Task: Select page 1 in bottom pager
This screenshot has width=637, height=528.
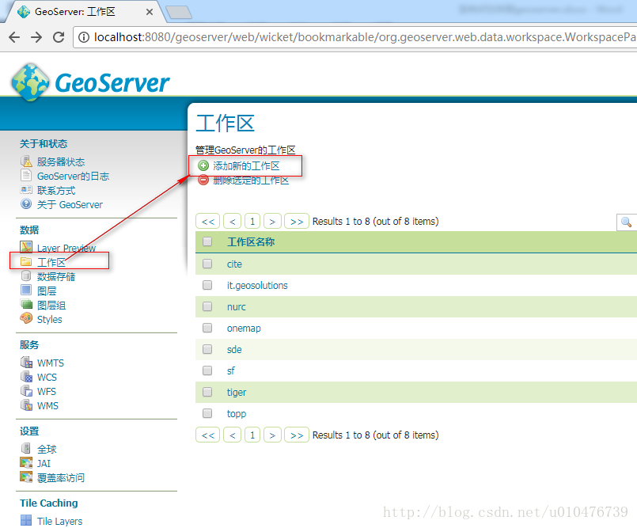Action: coord(252,435)
